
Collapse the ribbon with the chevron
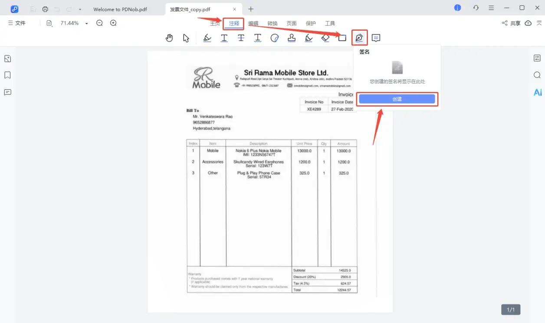click(x=539, y=23)
